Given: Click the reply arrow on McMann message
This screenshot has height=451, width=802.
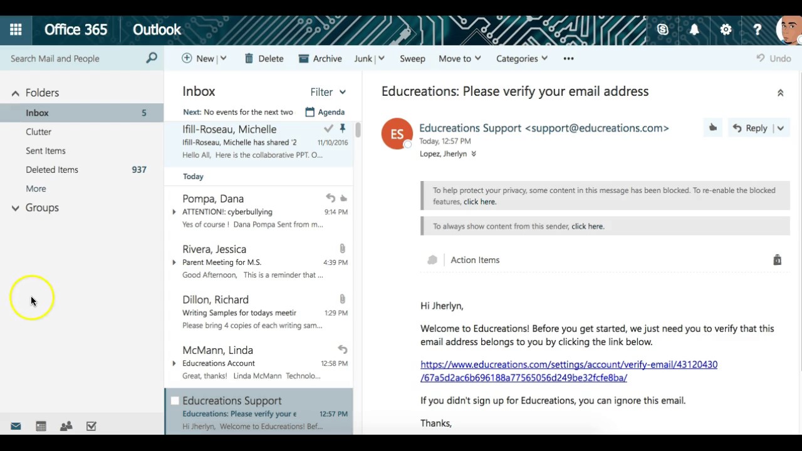Looking at the screenshot, I should pyautogui.click(x=342, y=350).
